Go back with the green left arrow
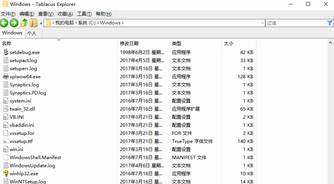 (4, 23)
